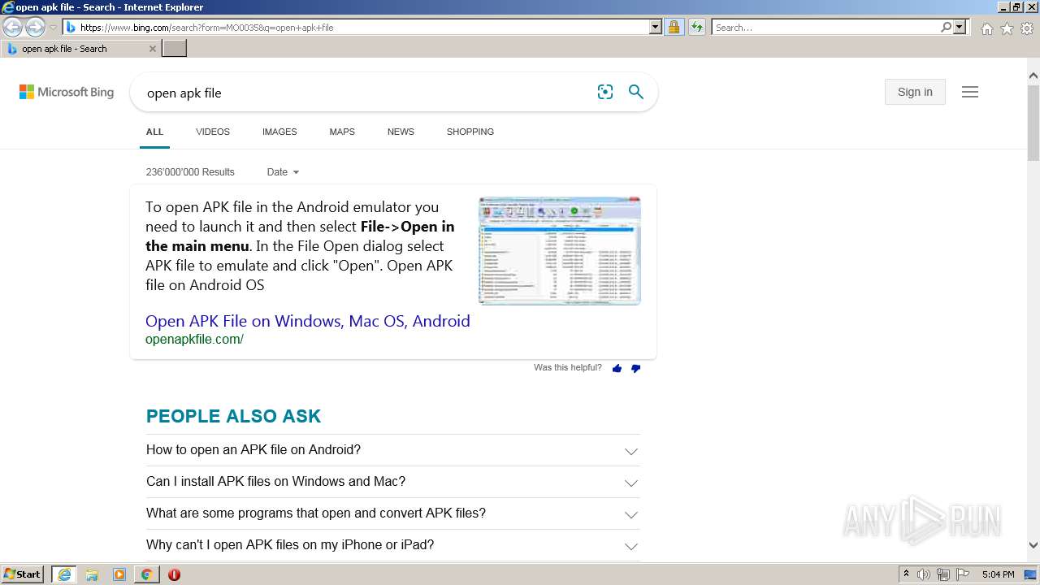Click the Action Center flag tray icon
The height and width of the screenshot is (585, 1040).
click(963, 574)
